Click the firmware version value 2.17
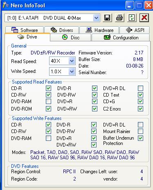 coord(139,53)
